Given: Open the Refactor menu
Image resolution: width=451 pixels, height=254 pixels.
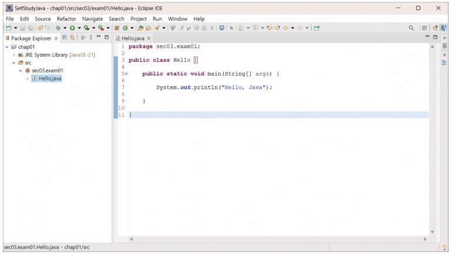Looking at the screenshot, I should pos(66,19).
